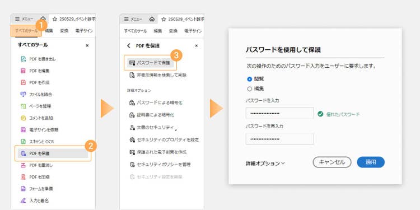Expand 詳細オプション in the dialog

click(265, 163)
